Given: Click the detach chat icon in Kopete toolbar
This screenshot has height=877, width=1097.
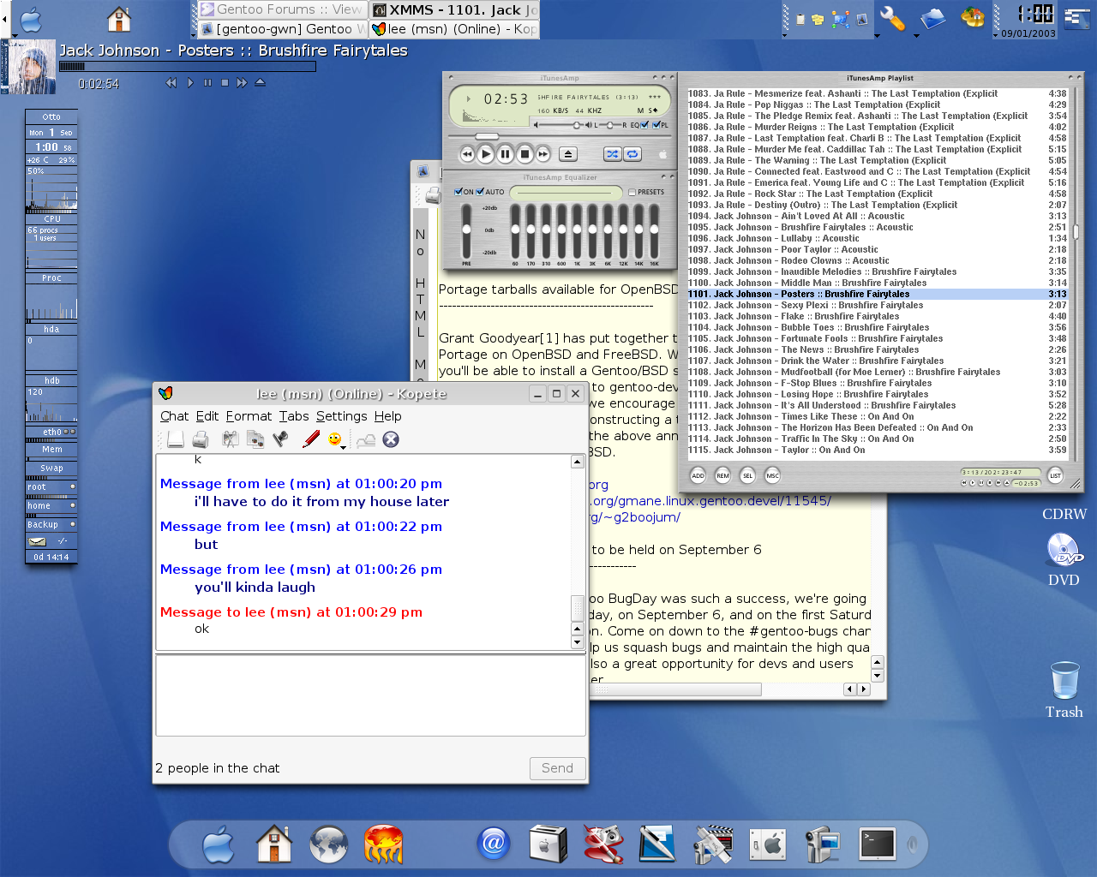Looking at the screenshot, I should coord(366,440).
